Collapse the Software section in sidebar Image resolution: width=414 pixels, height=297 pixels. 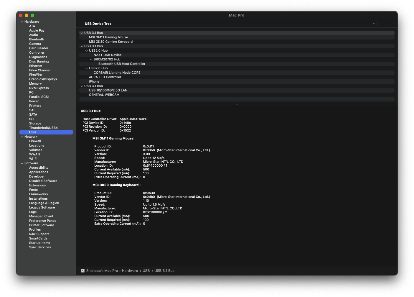point(22,163)
